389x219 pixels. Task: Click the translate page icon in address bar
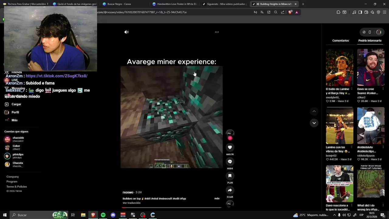(x=262, y=12)
